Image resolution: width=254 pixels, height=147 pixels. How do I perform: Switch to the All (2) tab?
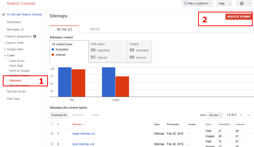(x=95, y=29)
